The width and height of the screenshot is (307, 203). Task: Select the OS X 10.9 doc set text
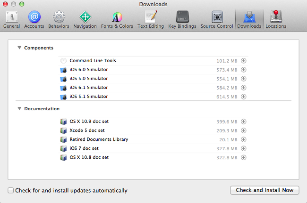pyautogui.click(x=89, y=122)
